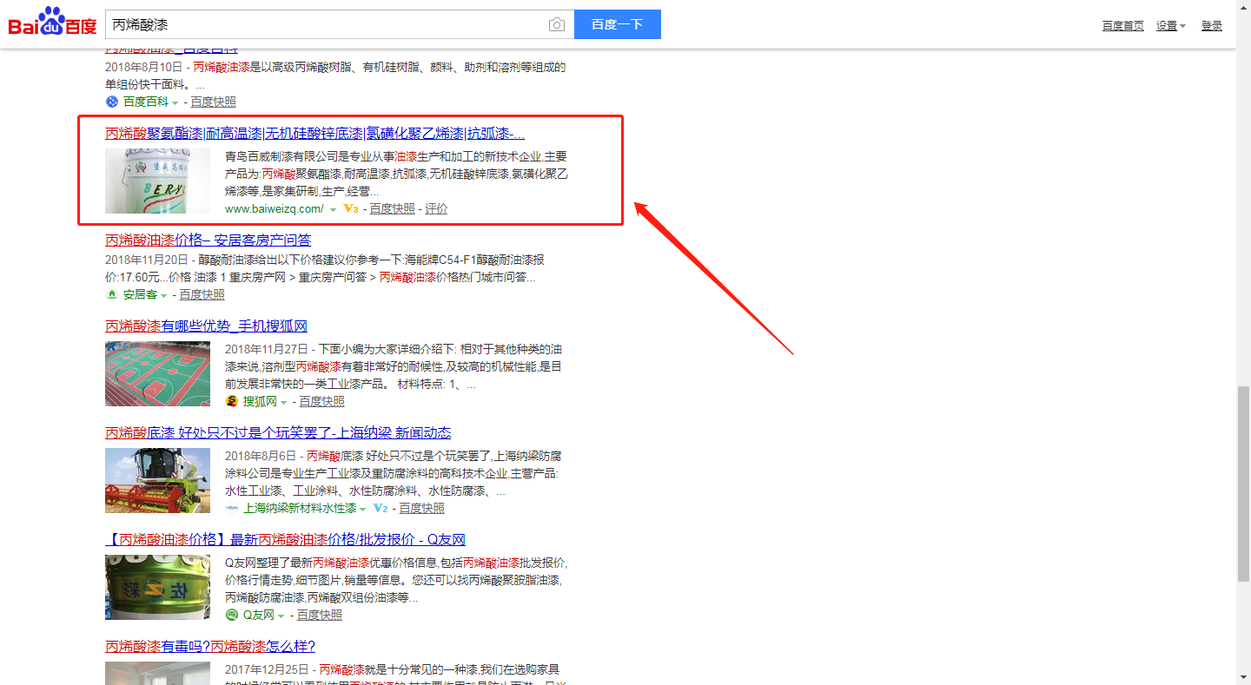Open 百度快照 for the baiweizq result
The width and height of the screenshot is (1251, 685).
[393, 209]
